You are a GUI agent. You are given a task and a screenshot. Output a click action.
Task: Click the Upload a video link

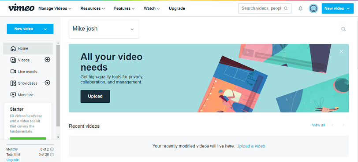coord(251,146)
